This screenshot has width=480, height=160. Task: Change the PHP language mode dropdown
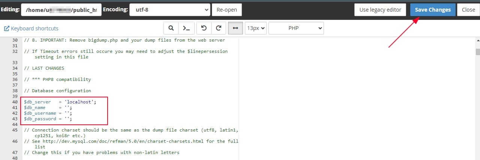tap(296, 28)
